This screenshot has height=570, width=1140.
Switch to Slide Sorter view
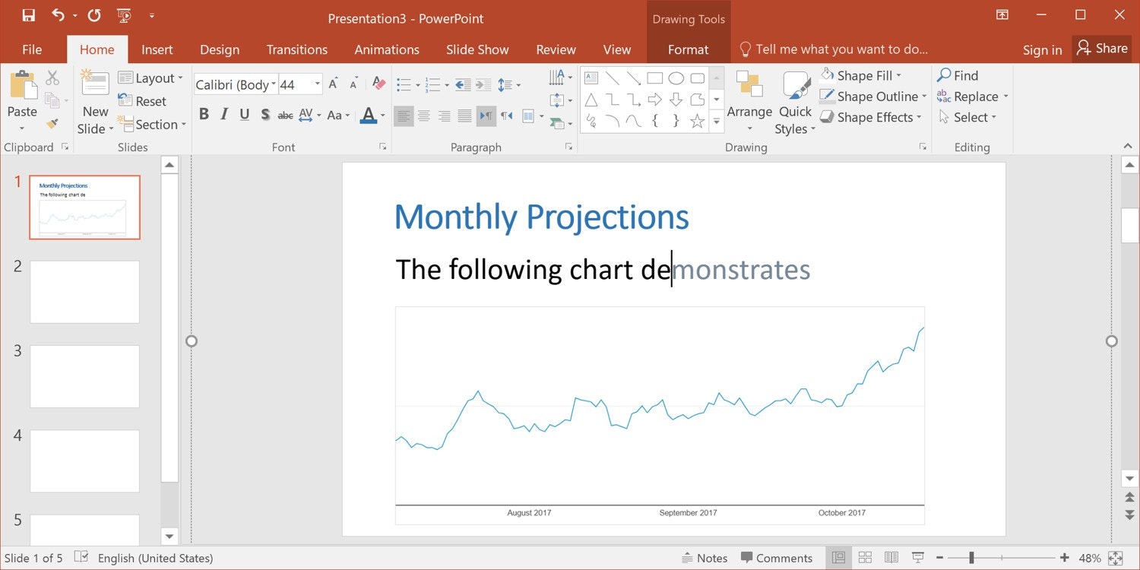[865, 557]
